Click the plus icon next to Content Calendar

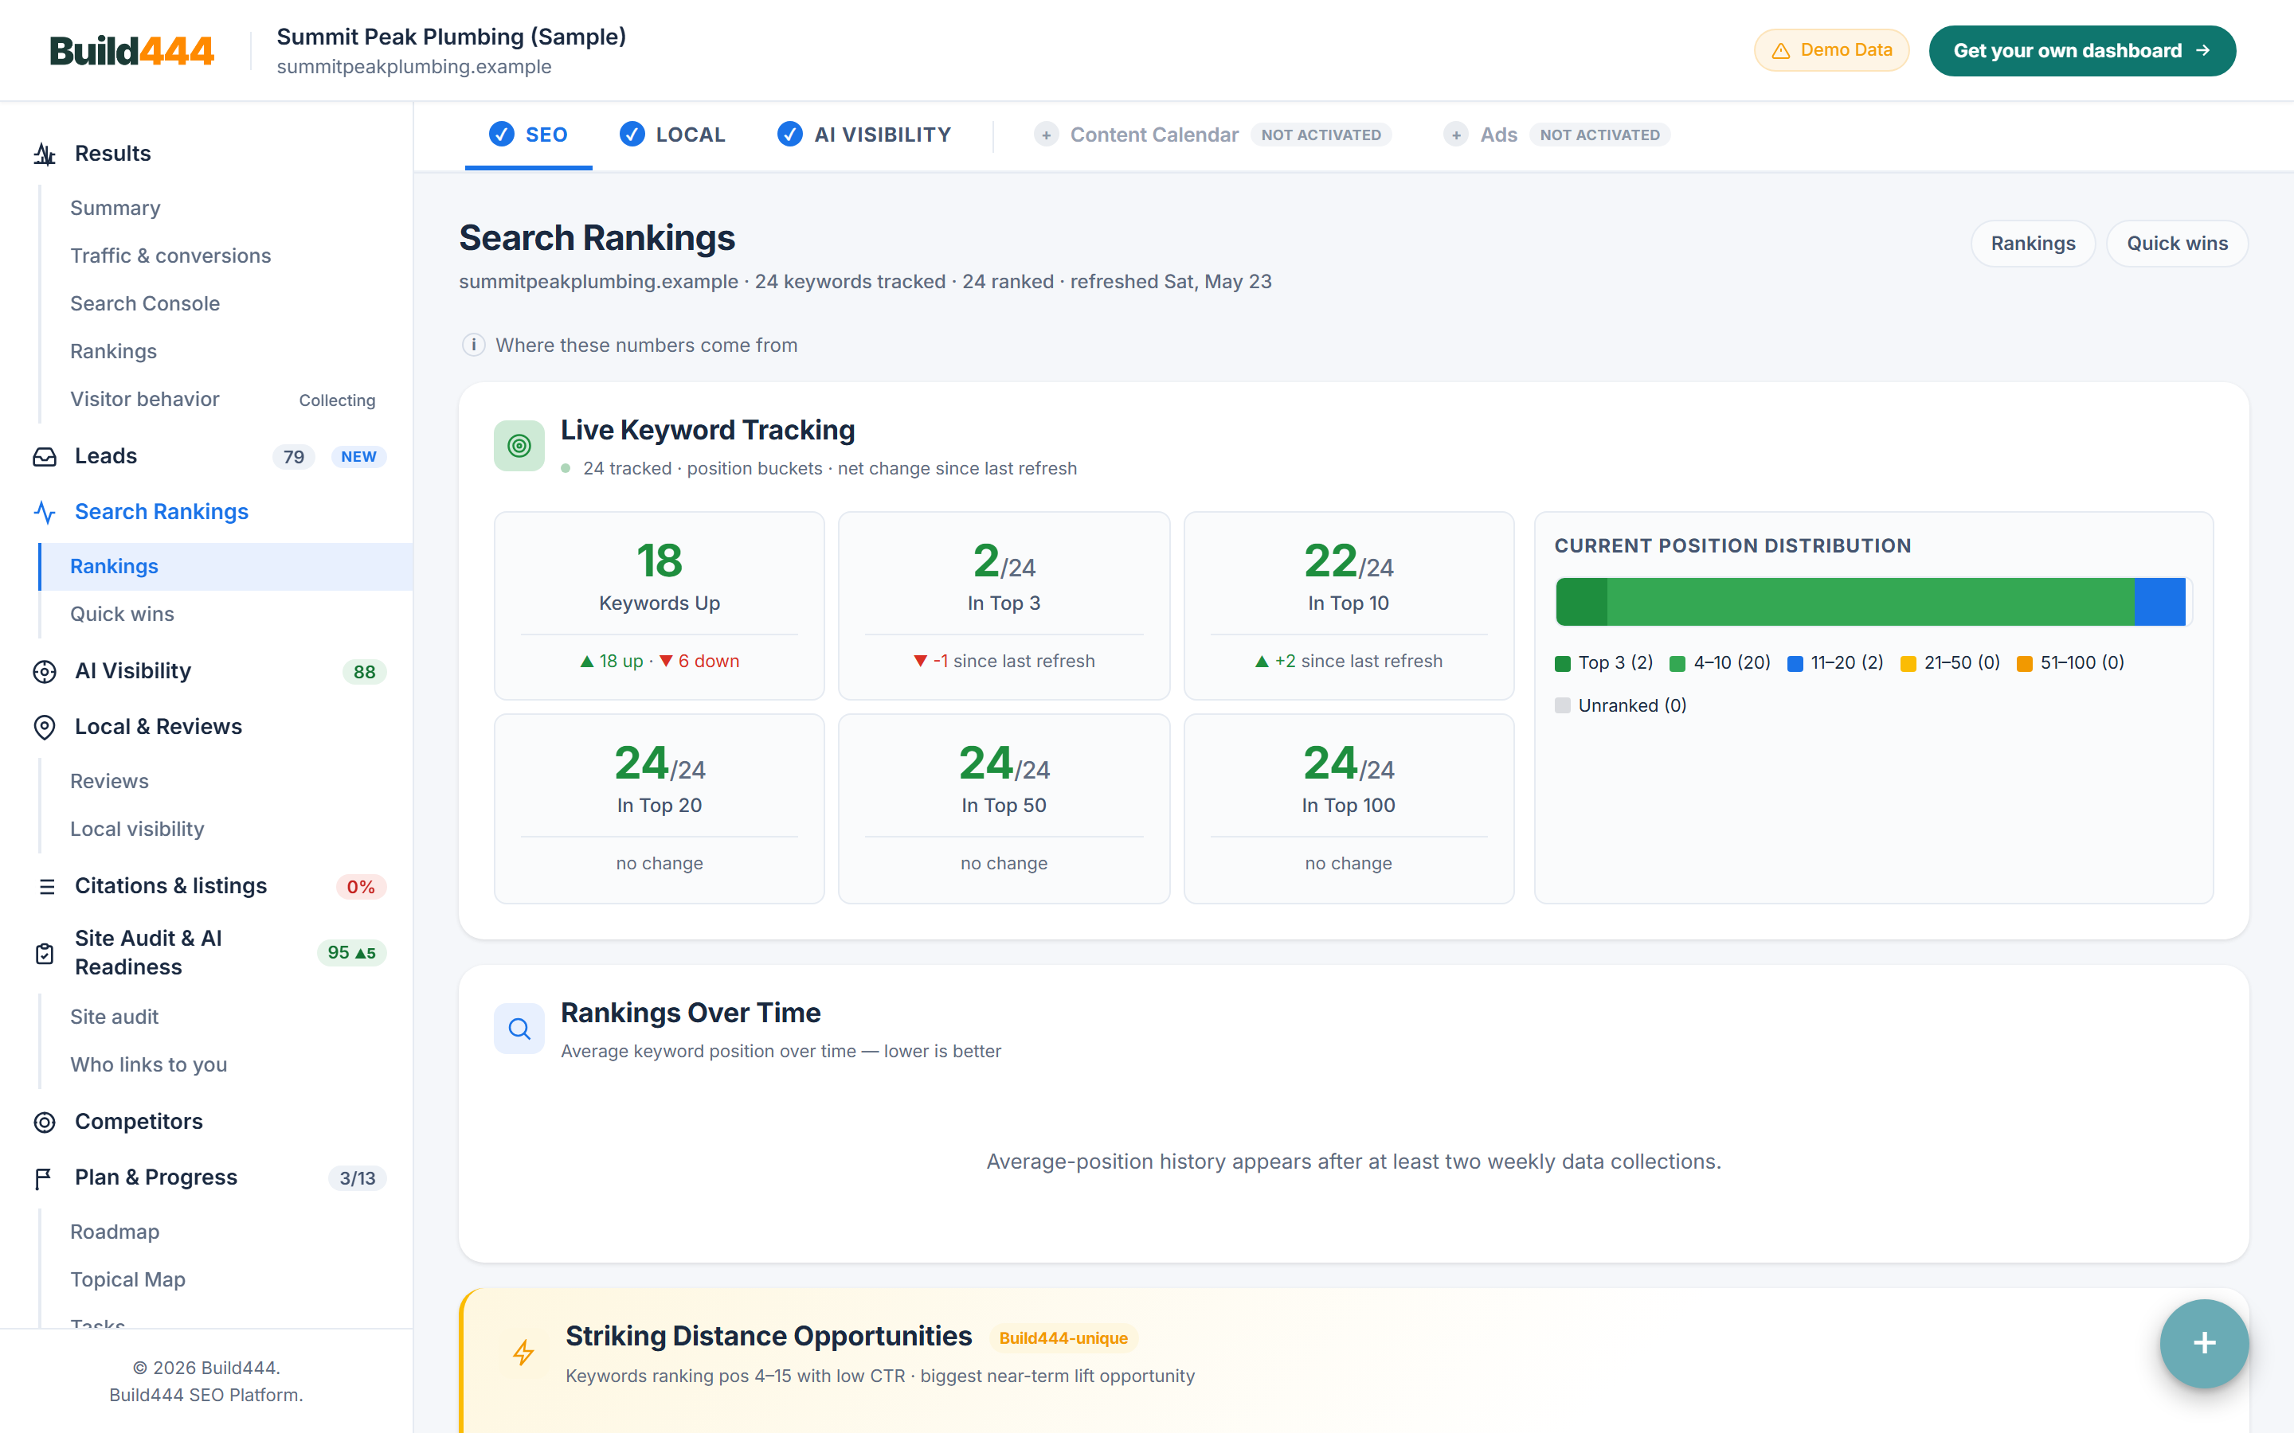1046,135
